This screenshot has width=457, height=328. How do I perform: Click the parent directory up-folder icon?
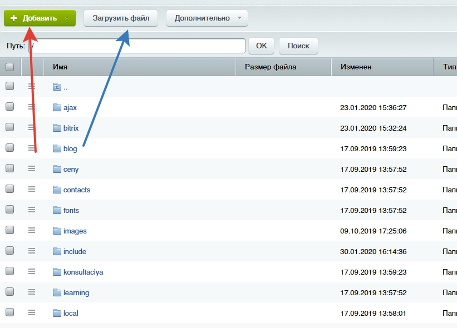(57, 87)
